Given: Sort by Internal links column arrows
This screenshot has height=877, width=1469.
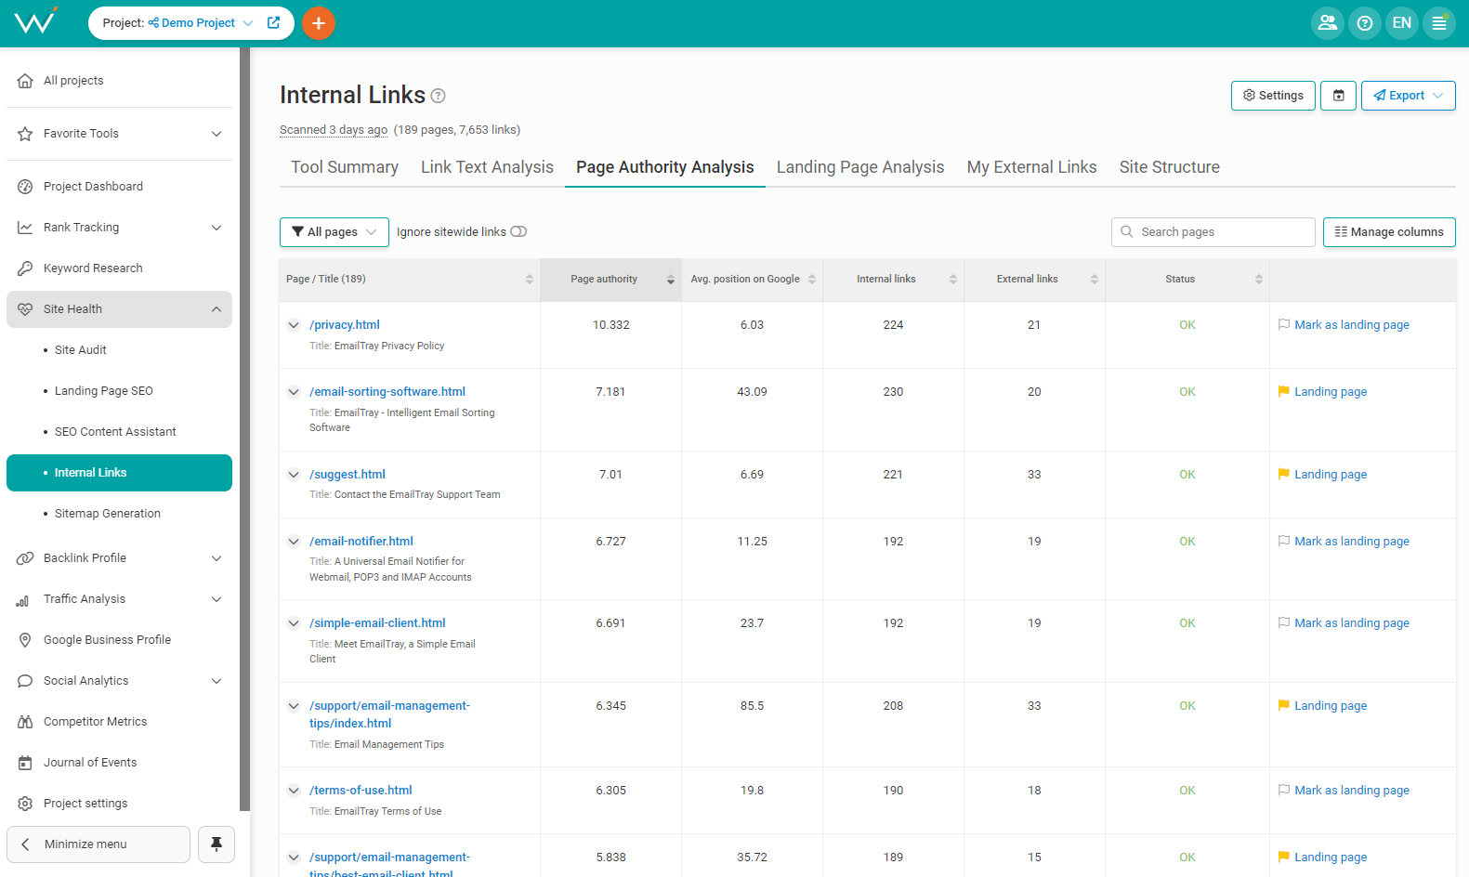Looking at the screenshot, I should click(x=953, y=280).
